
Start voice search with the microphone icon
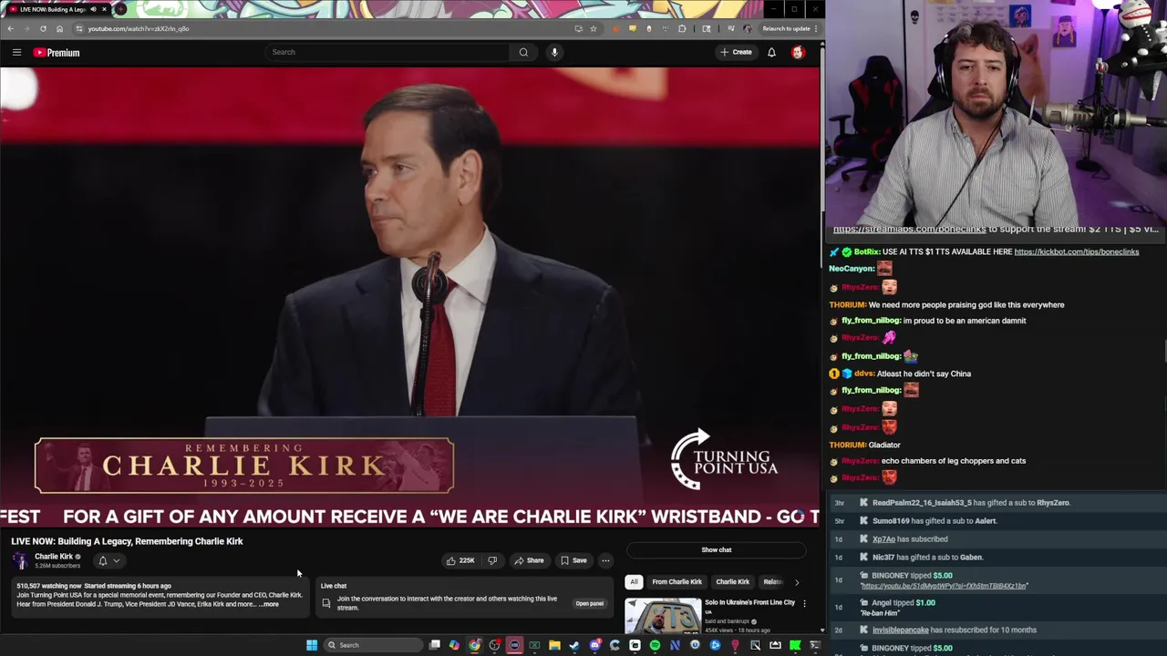click(x=554, y=52)
